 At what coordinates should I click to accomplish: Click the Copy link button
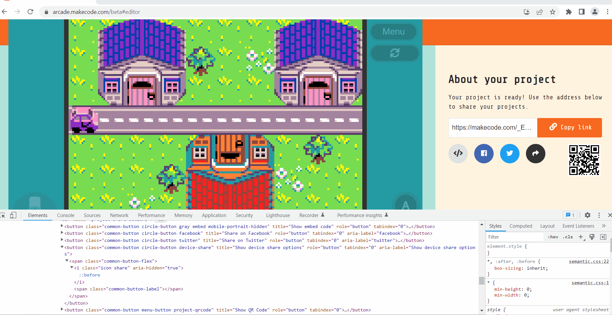click(570, 127)
